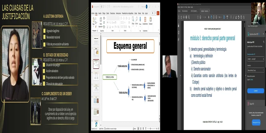Open the Diseñador icon in PowerPoint
266x133 pixels.
[x=150, y=19]
